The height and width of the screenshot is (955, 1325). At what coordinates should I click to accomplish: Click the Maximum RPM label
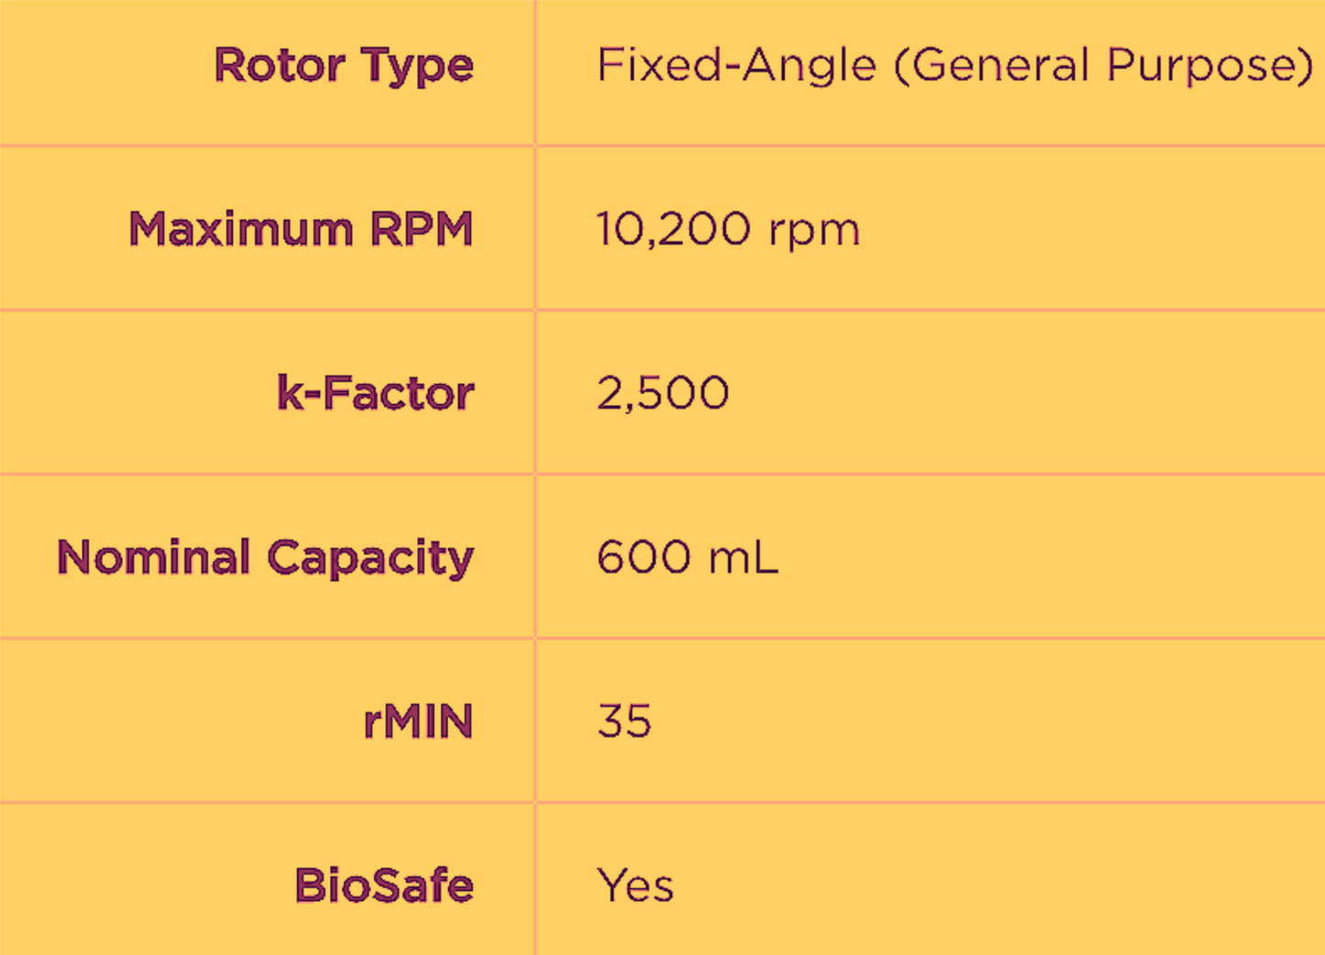301,229
